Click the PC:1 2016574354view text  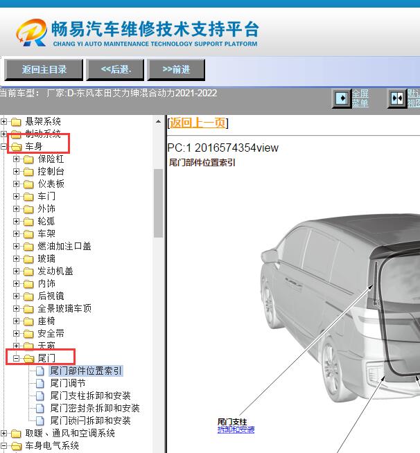tap(223, 148)
